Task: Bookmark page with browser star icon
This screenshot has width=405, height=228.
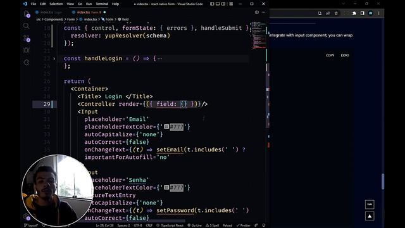Action: click(336, 13)
